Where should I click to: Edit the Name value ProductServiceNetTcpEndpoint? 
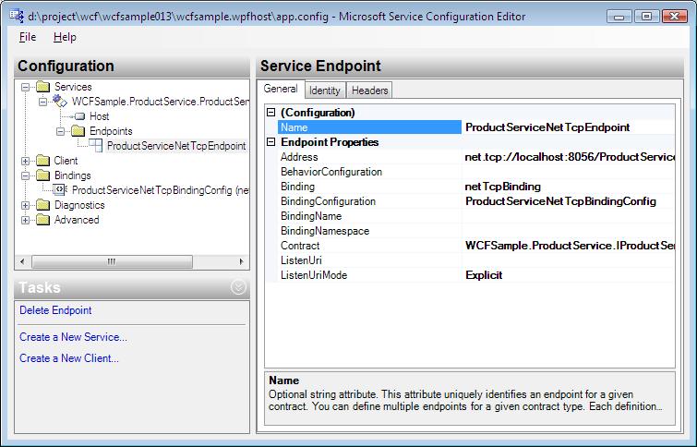568,127
